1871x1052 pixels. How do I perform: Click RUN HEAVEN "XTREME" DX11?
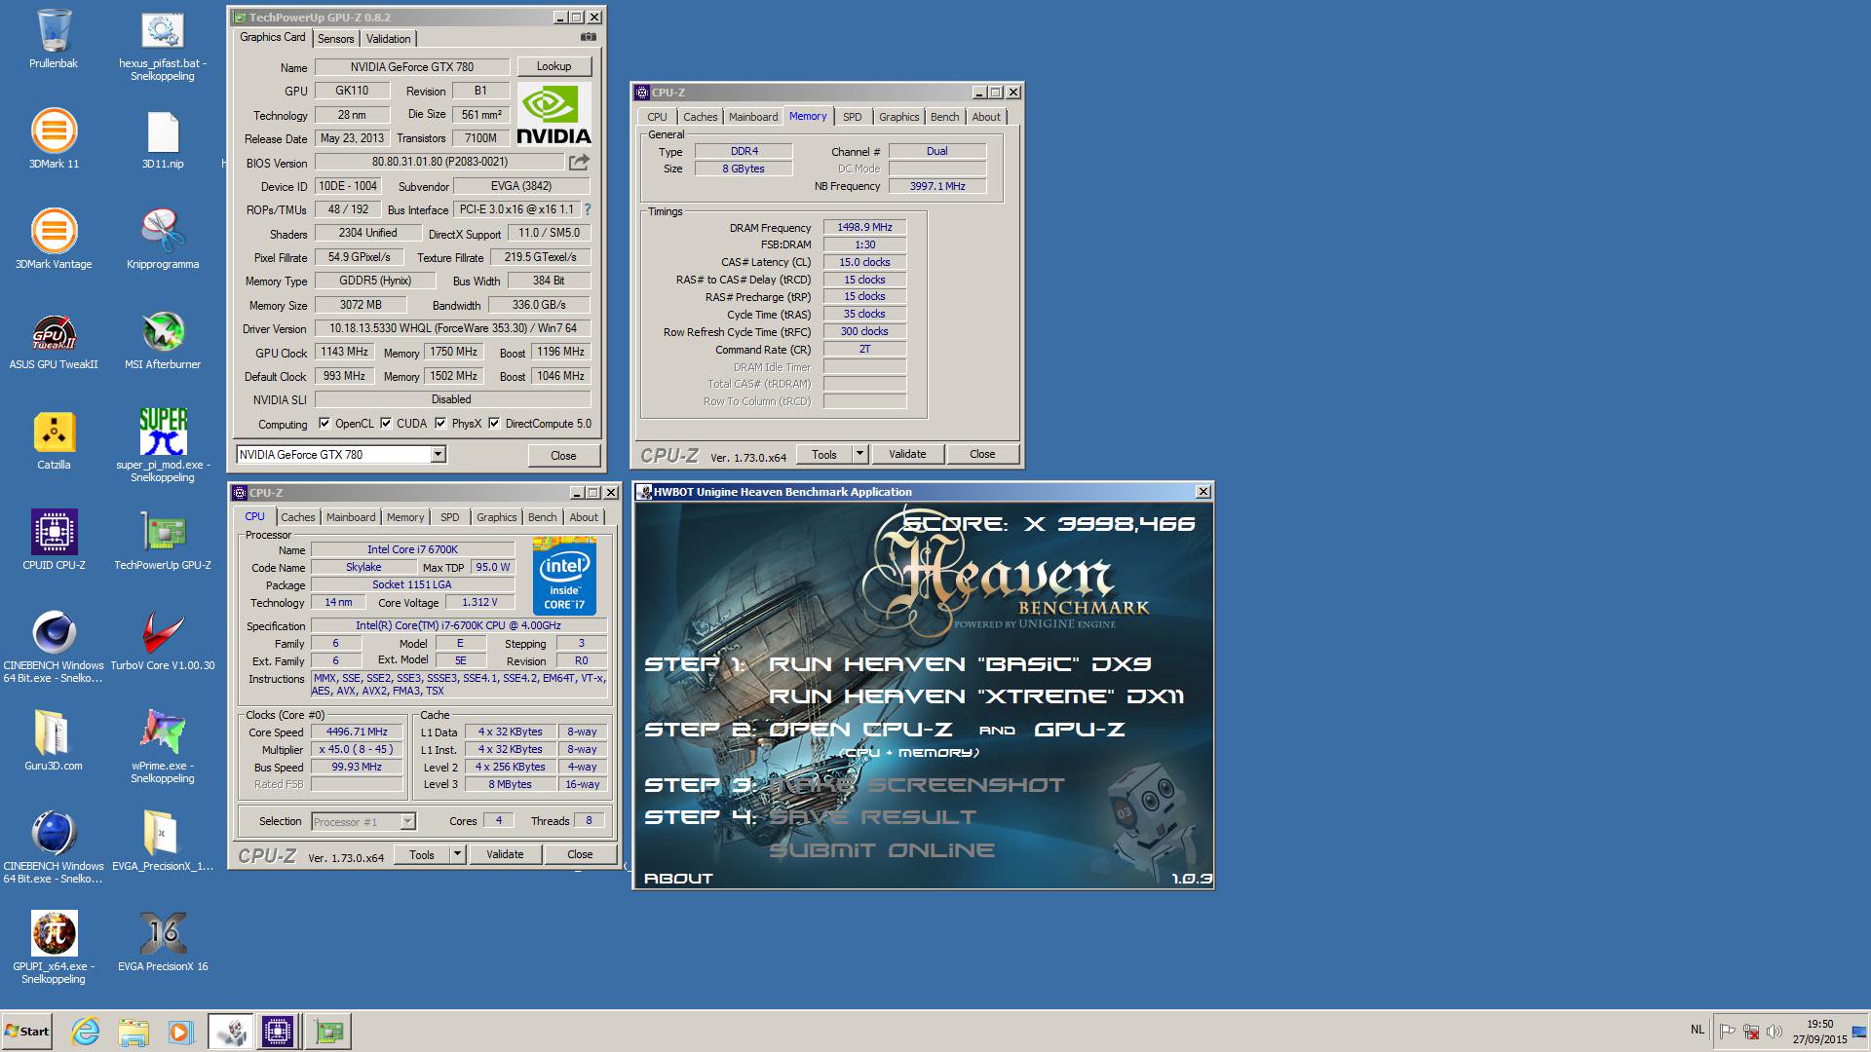(976, 696)
